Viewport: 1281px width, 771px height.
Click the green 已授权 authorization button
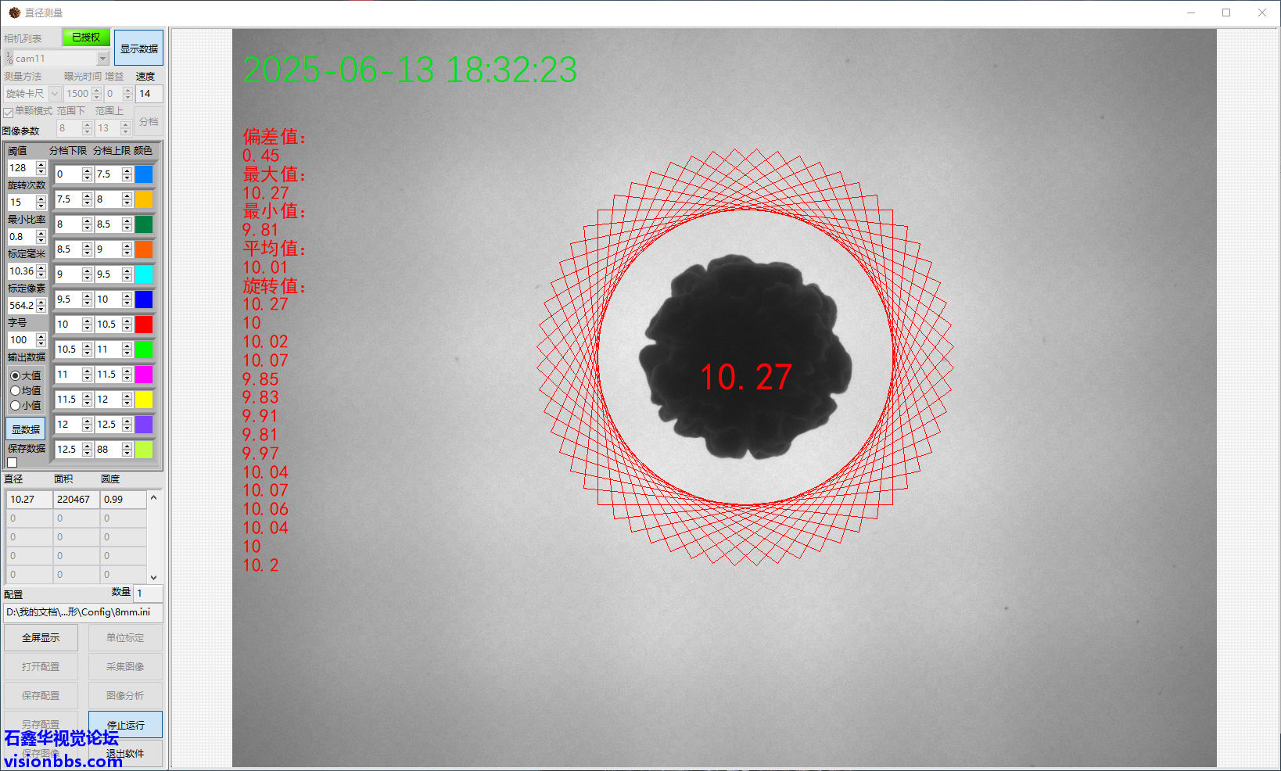click(85, 37)
